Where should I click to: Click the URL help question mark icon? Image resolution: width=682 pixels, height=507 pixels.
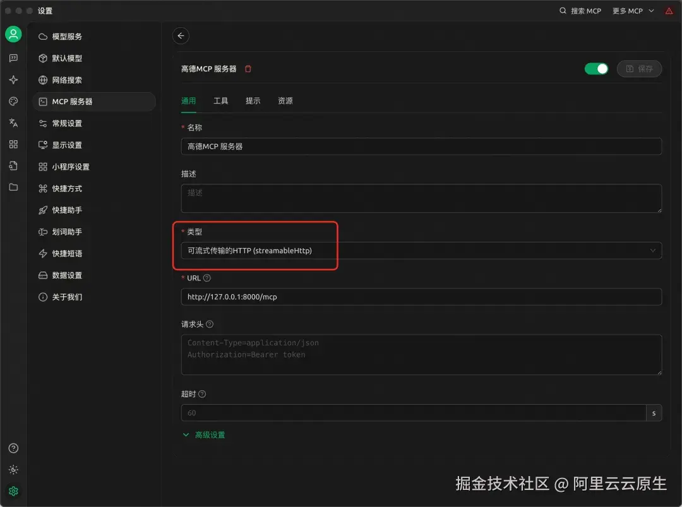click(207, 278)
